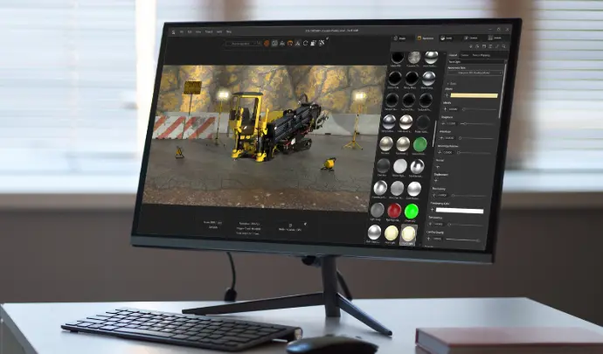Image resolution: width=603 pixels, height=354 pixels.
Task: Switch to the Libraries palette tab
Action: click(x=496, y=38)
